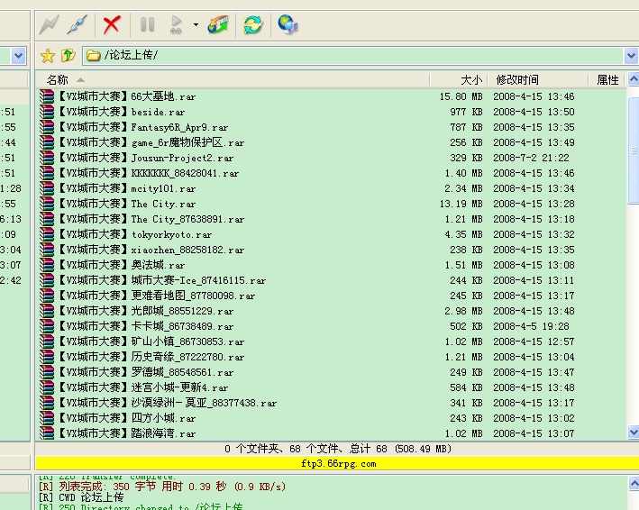639x510 pixels.
Task: Go up one folder with the arrow folder icon
Action: pyautogui.click(x=68, y=55)
